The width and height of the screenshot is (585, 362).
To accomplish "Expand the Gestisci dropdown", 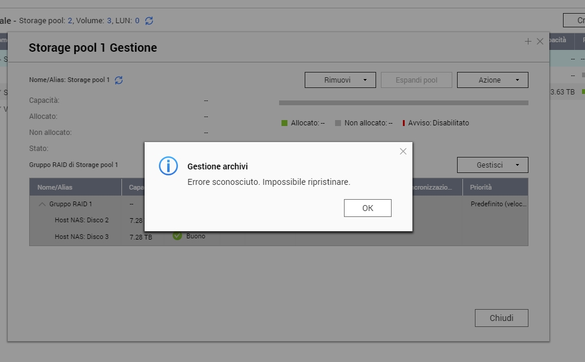I will (x=492, y=165).
